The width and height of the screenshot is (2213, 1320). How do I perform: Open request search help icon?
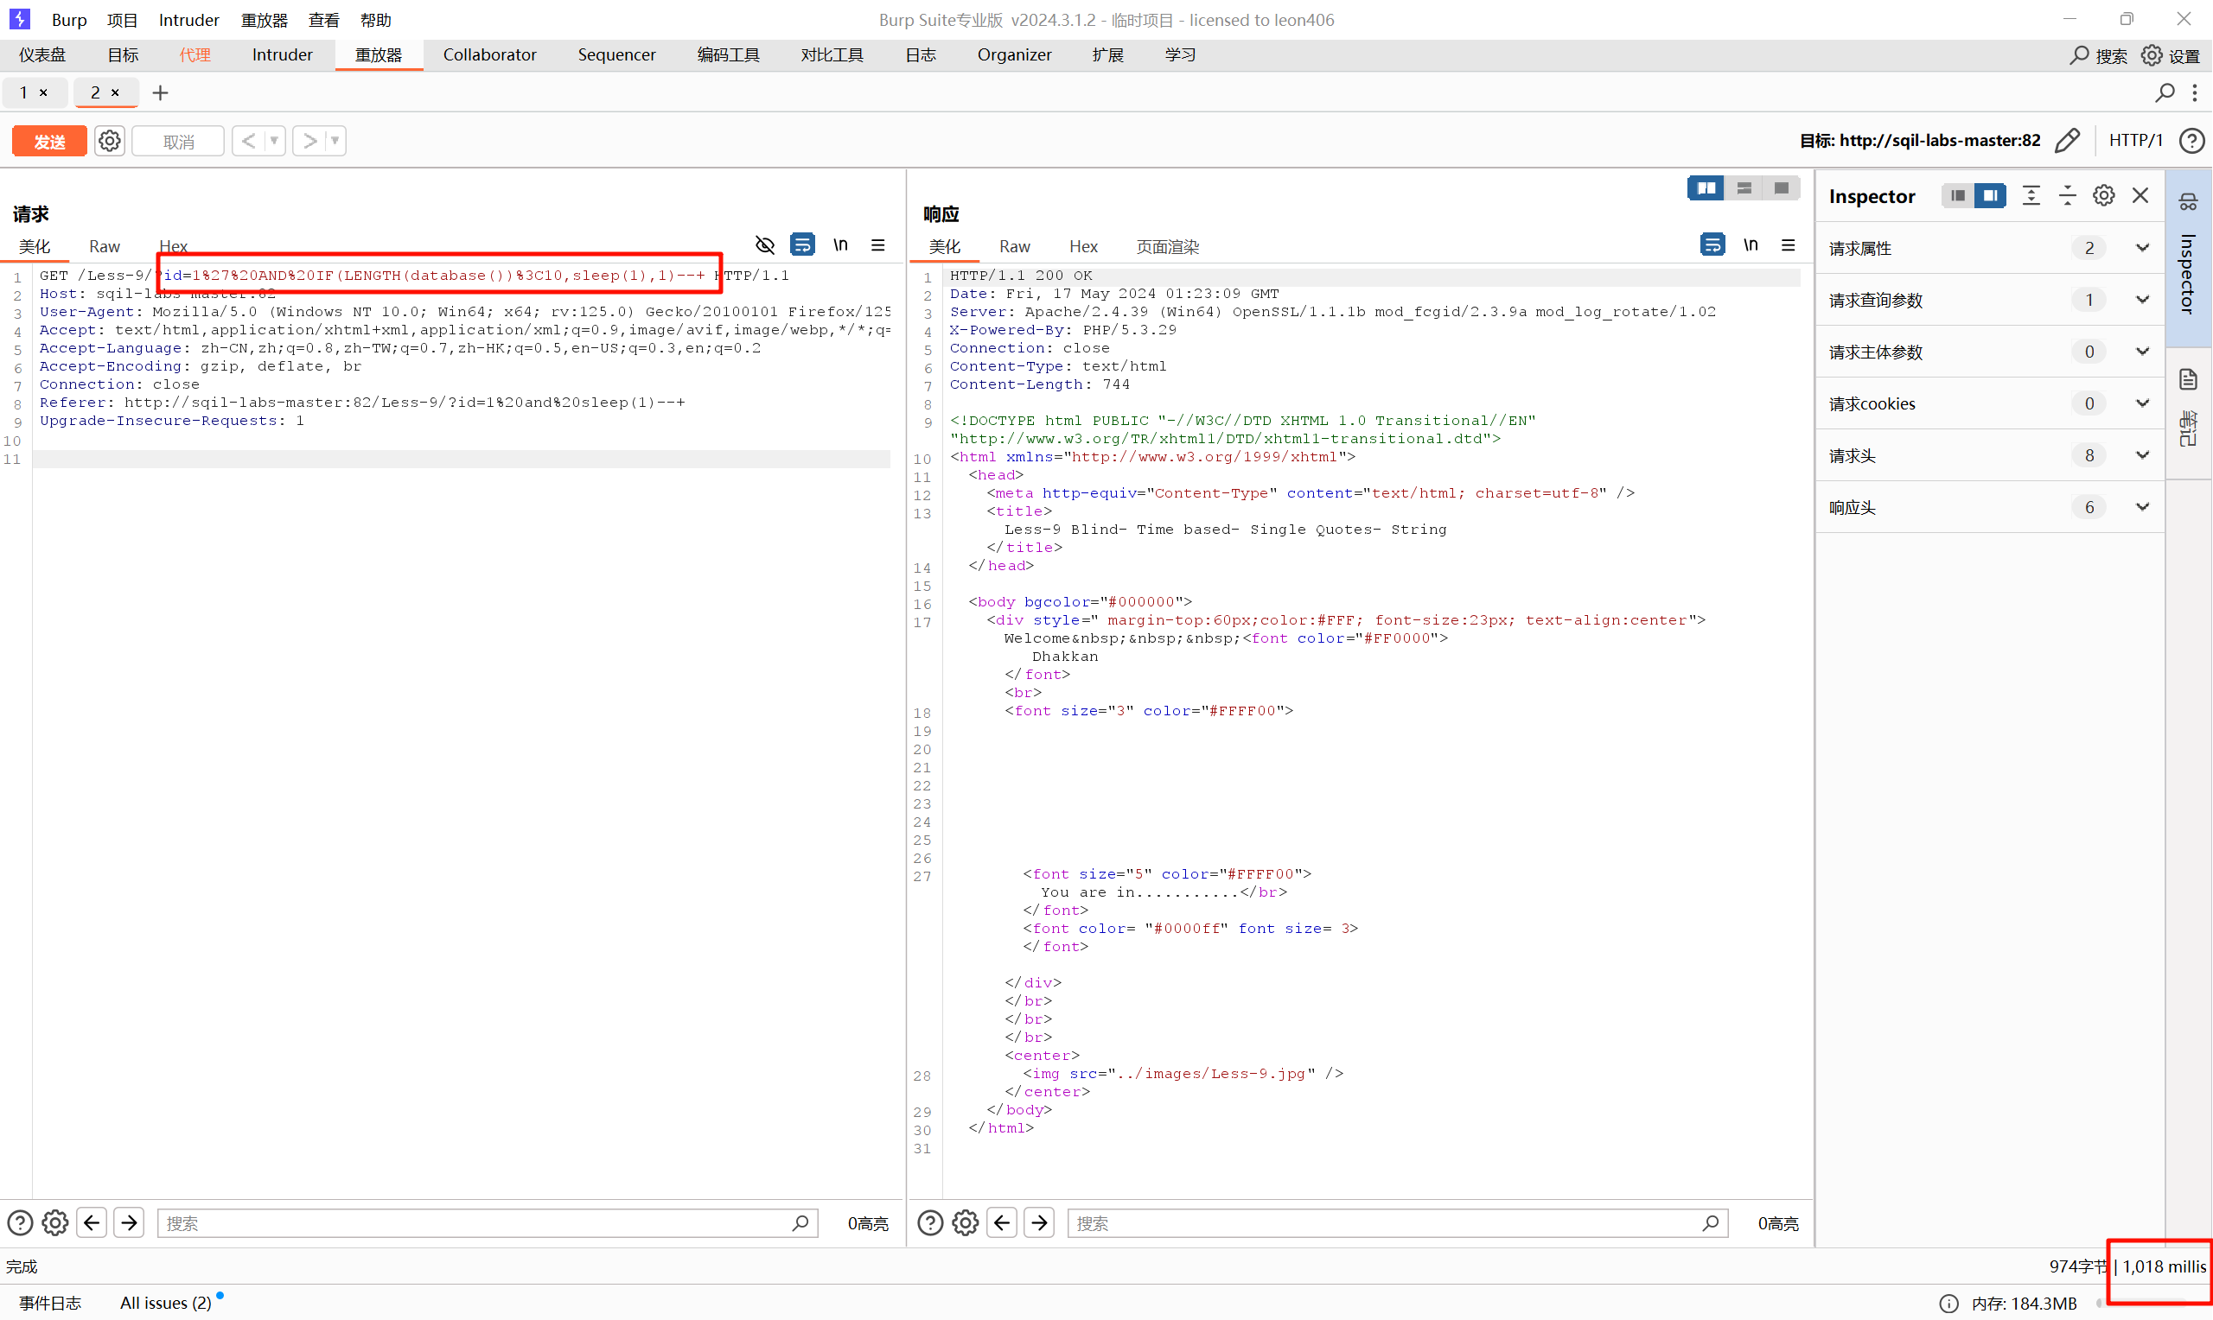pyautogui.click(x=20, y=1223)
